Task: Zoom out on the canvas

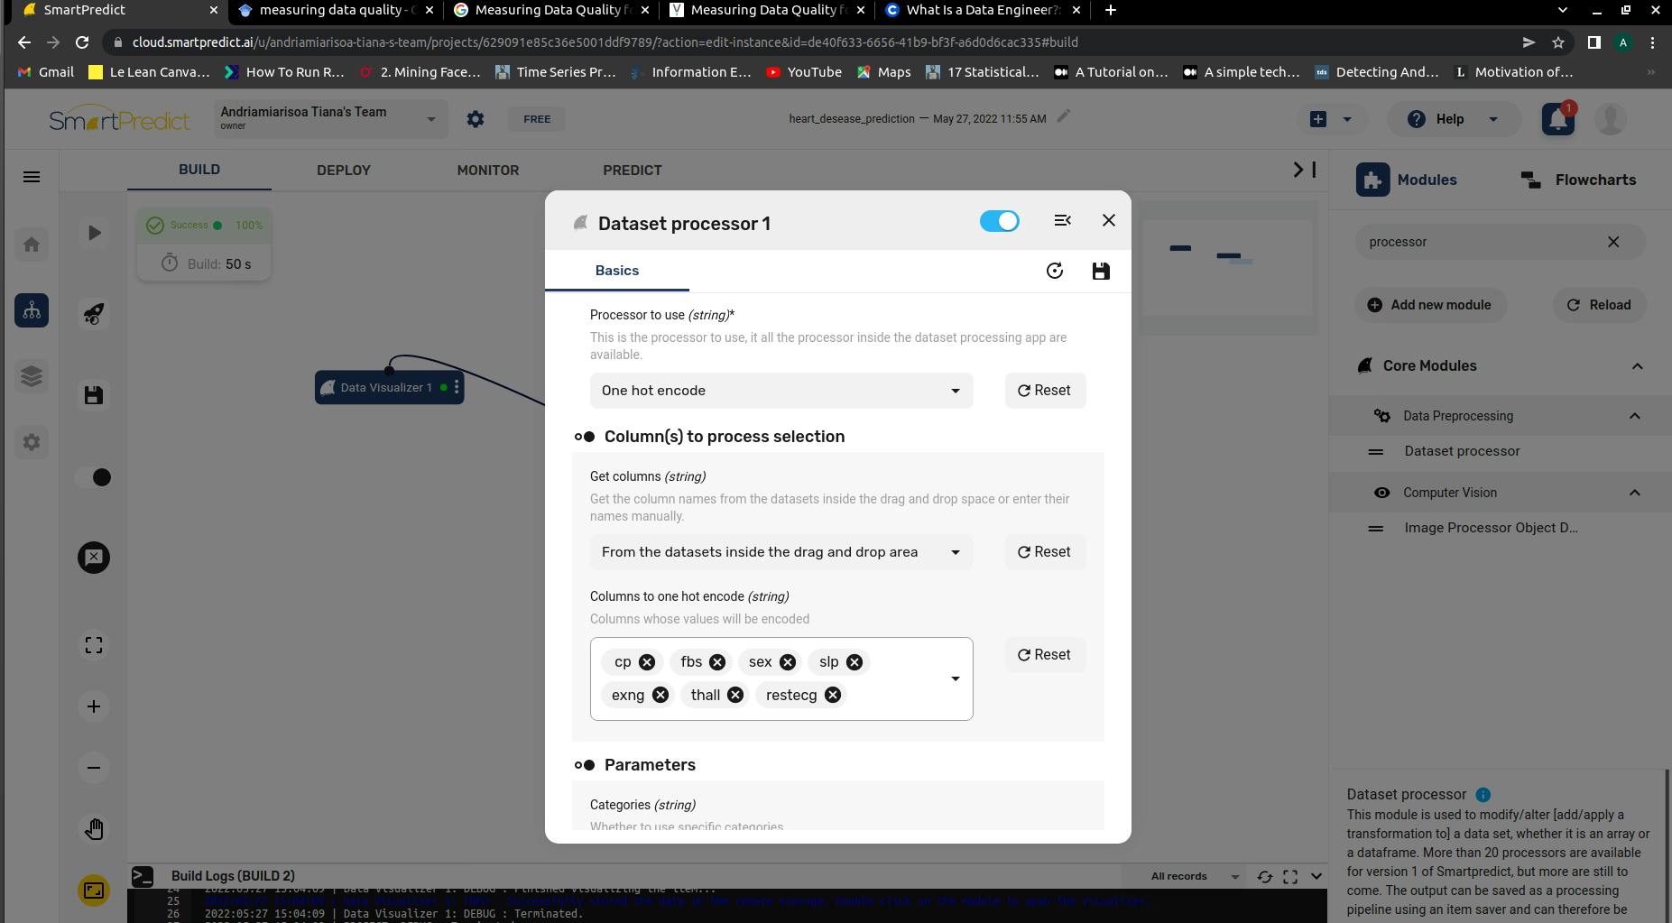Action: [x=94, y=768]
